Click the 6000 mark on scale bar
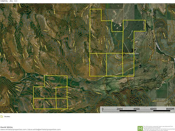 (153, 109)
